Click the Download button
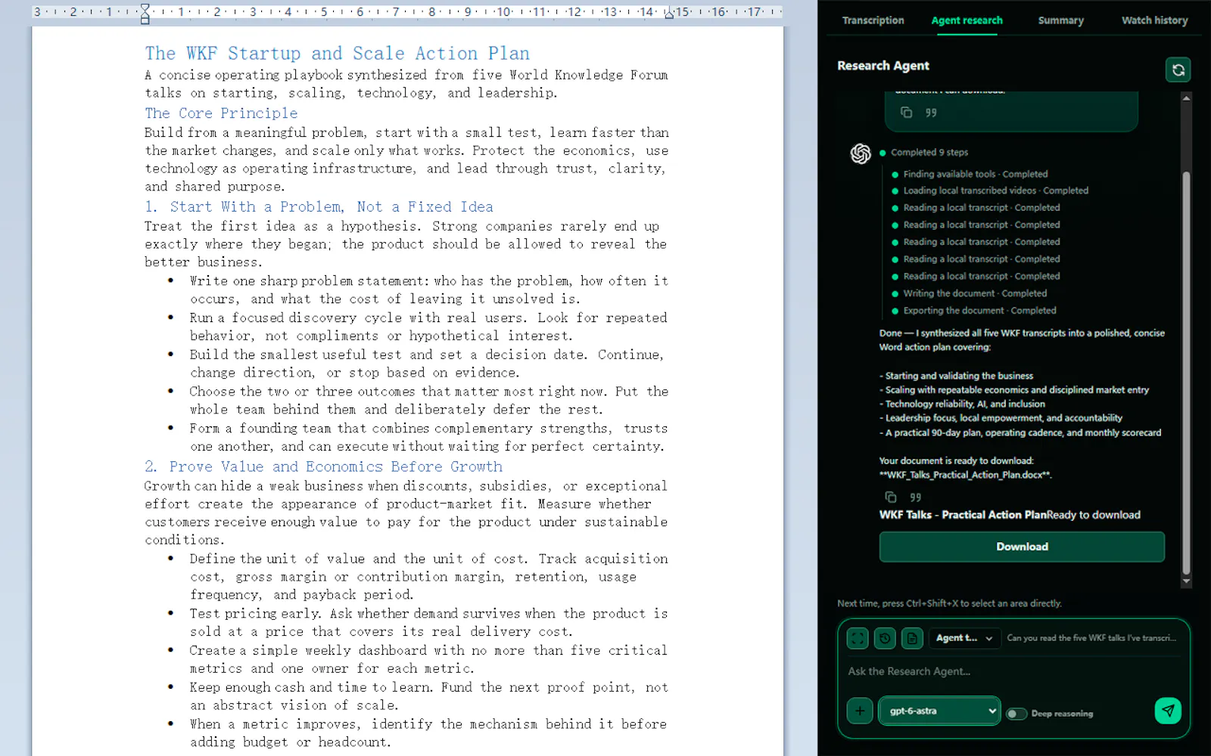The height and width of the screenshot is (756, 1211). coord(1022,547)
